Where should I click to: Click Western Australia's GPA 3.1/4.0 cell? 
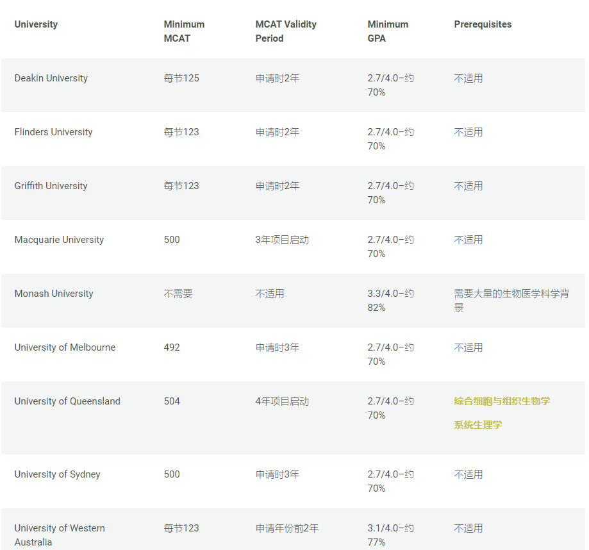click(391, 535)
